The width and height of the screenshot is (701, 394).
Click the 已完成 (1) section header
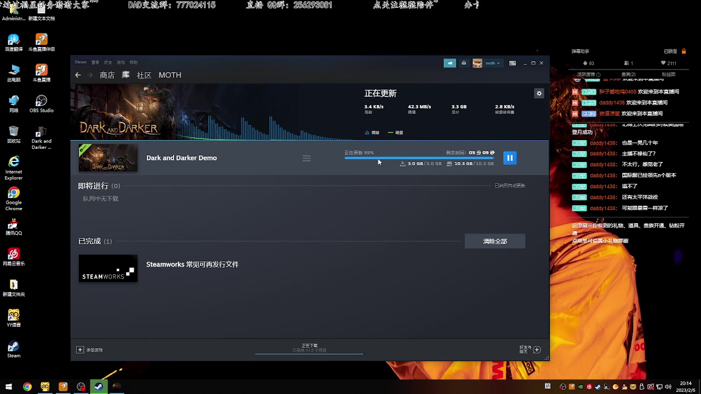pos(95,241)
